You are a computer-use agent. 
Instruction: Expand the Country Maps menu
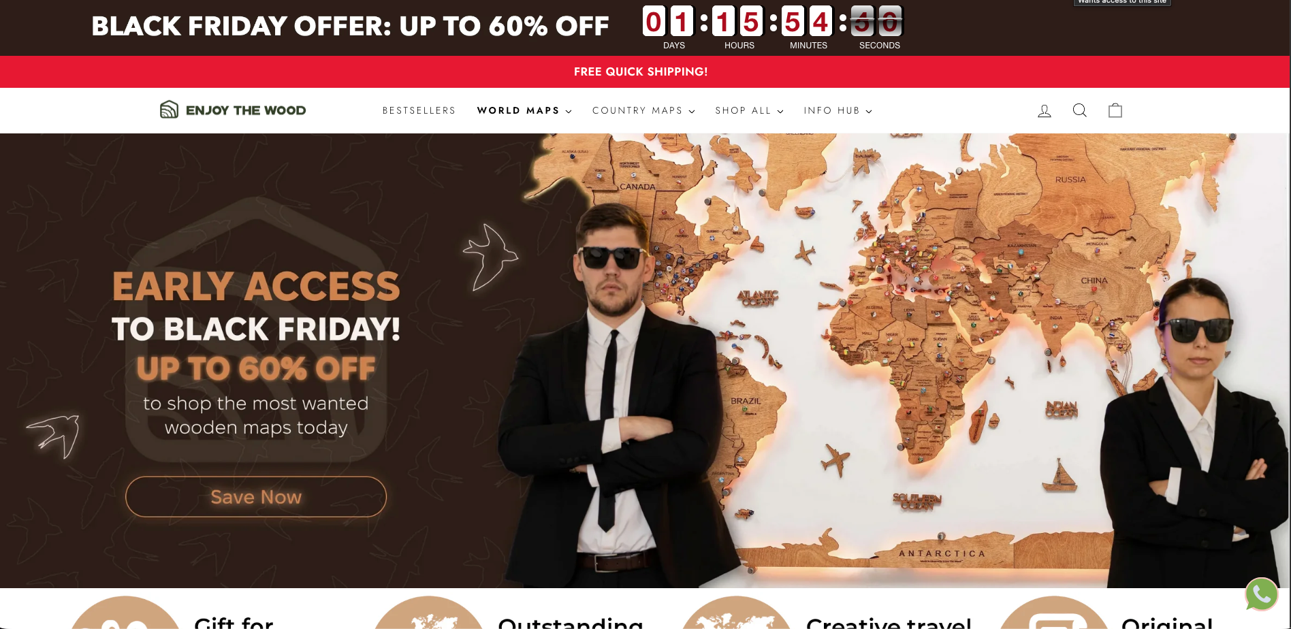pyautogui.click(x=643, y=110)
